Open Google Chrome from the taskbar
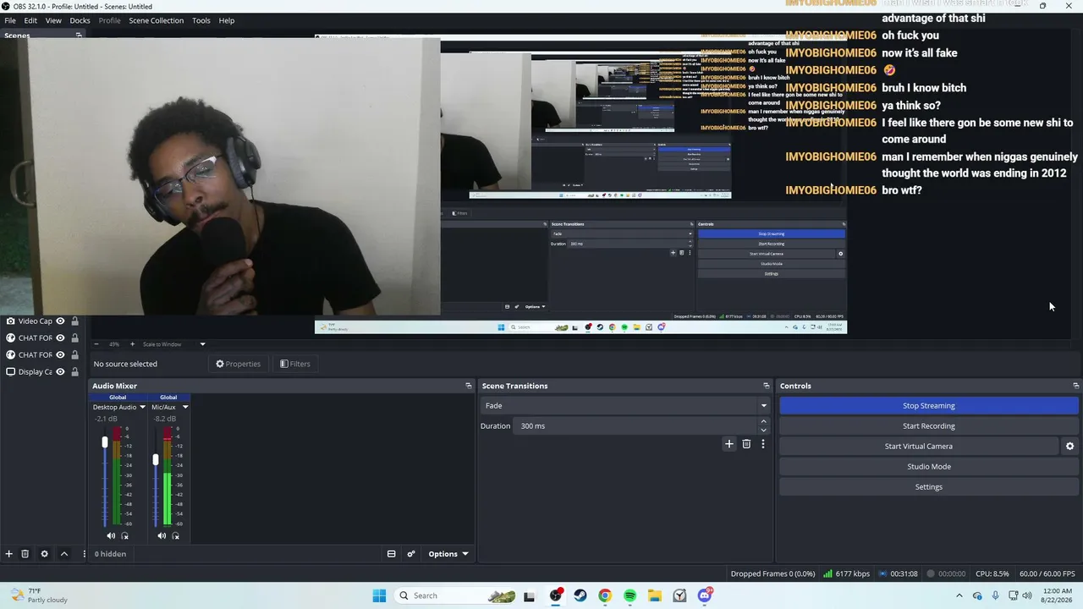The width and height of the screenshot is (1083, 609). 604,595
